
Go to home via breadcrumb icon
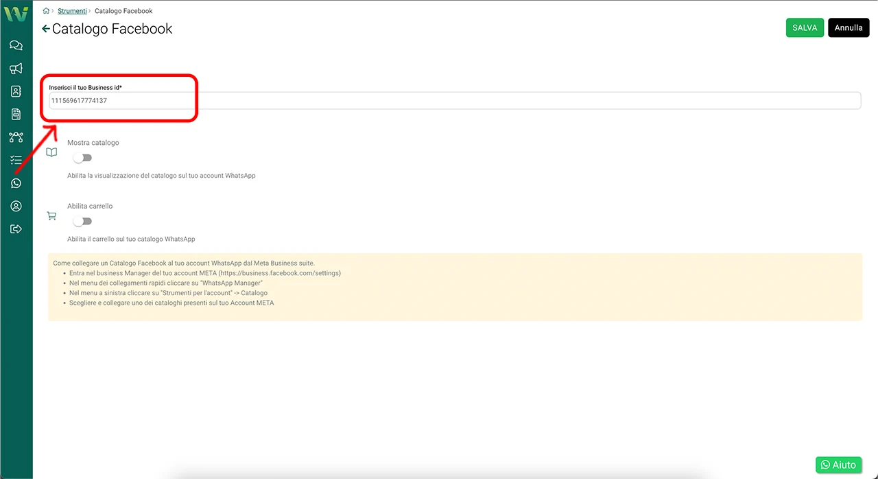pos(46,11)
